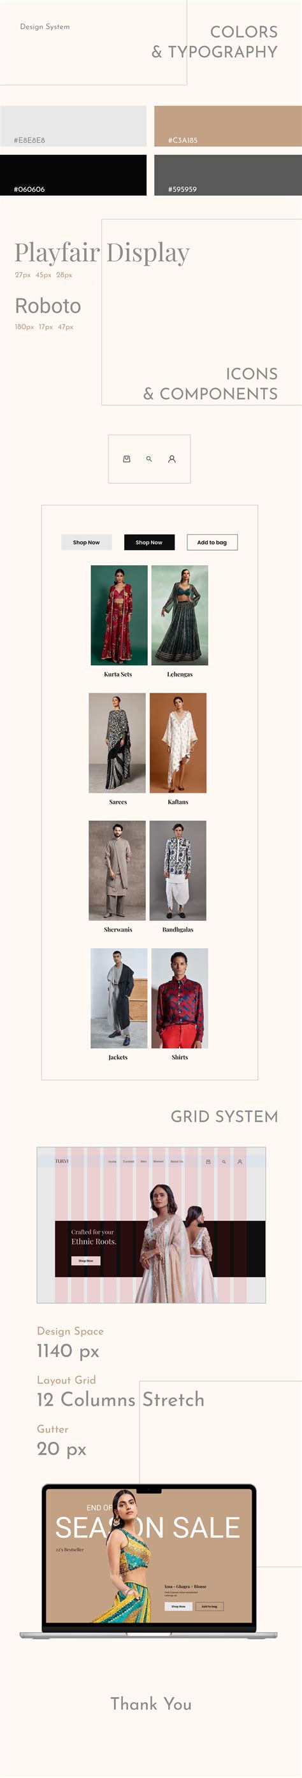Click the outlined Add to bag button
Viewport: 302px width, 1778px height.
(212, 542)
